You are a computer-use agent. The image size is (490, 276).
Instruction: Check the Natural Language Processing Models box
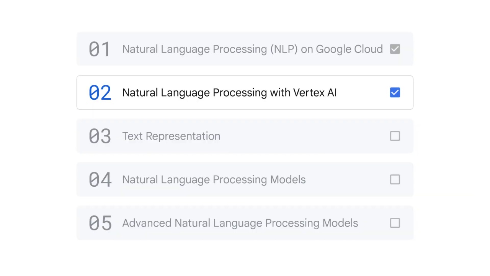click(395, 179)
